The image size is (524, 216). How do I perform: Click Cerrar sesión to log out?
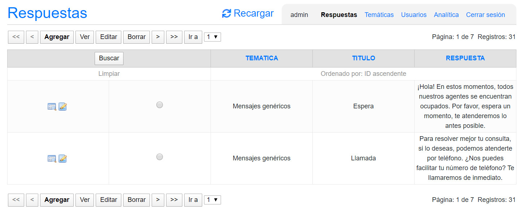[x=485, y=15]
